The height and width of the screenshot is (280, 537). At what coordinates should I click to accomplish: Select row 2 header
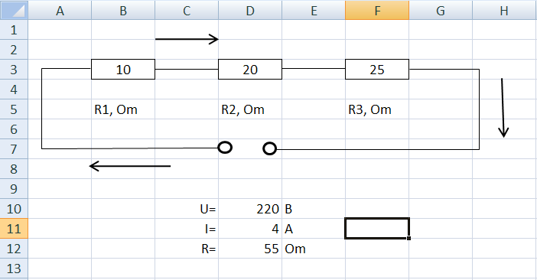(x=14, y=50)
